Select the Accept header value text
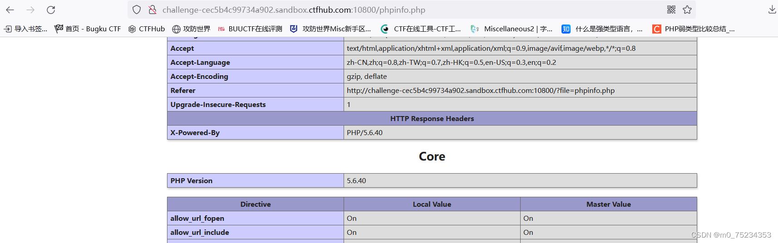The height and width of the screenshot is (243, 778). pyautogui.click(x=491, y=48)
